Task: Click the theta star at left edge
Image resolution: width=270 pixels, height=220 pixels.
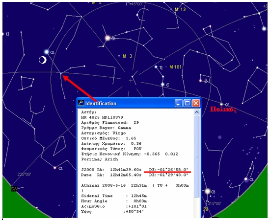Action: [x=3, y=34]
